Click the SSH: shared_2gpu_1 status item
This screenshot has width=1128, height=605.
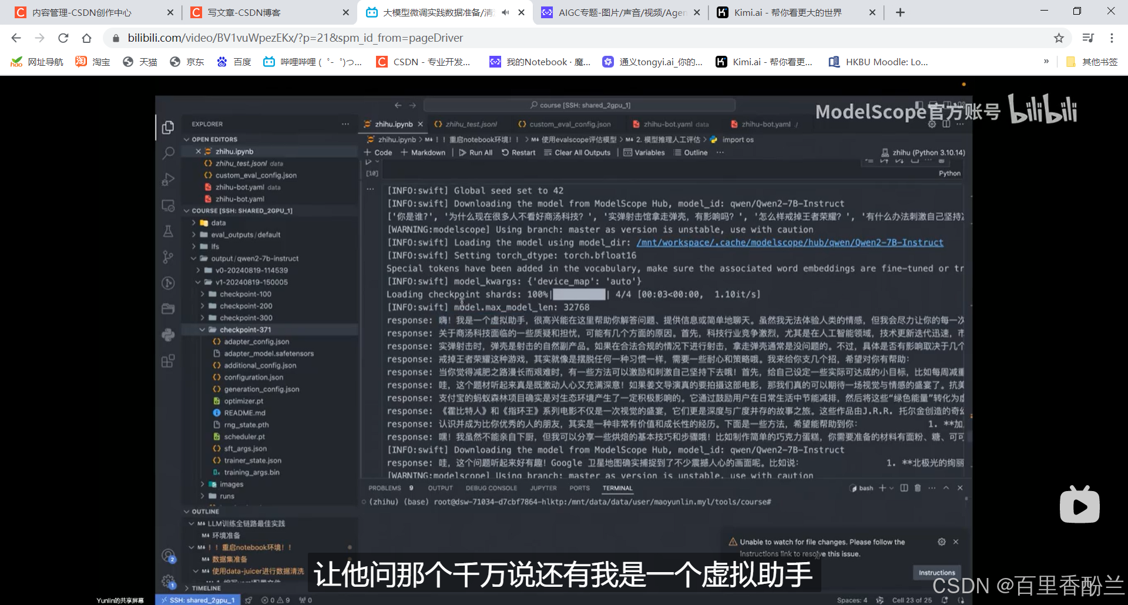(198, 600)
